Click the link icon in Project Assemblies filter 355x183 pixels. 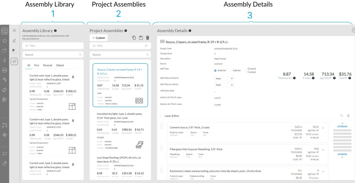[147, 46]
